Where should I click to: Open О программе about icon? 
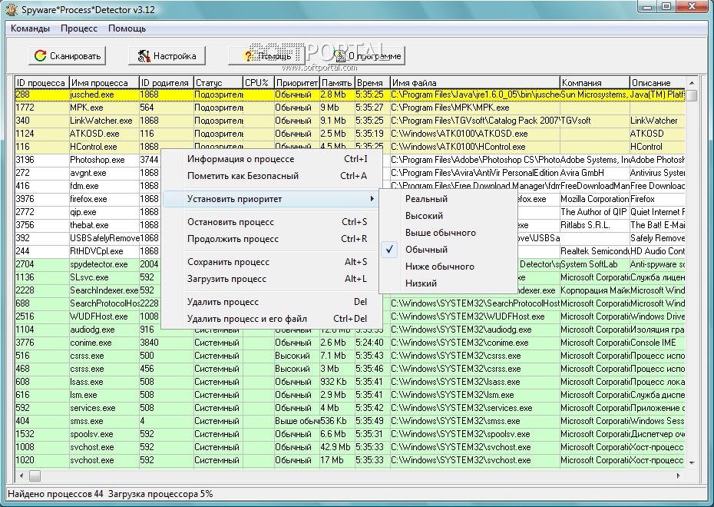coord(339,56)
